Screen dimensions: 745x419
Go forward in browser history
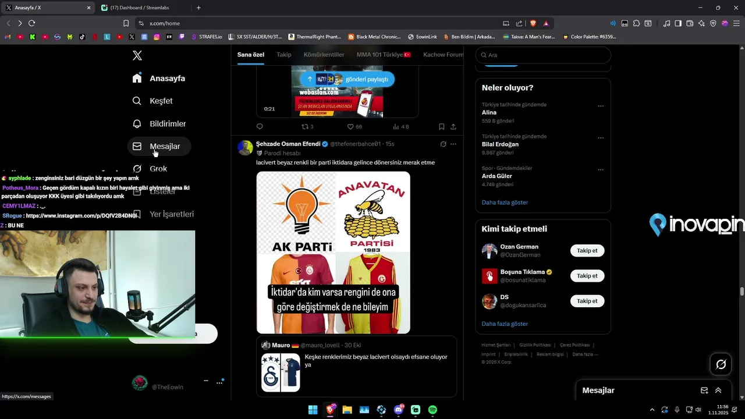[x=20, y=23]
